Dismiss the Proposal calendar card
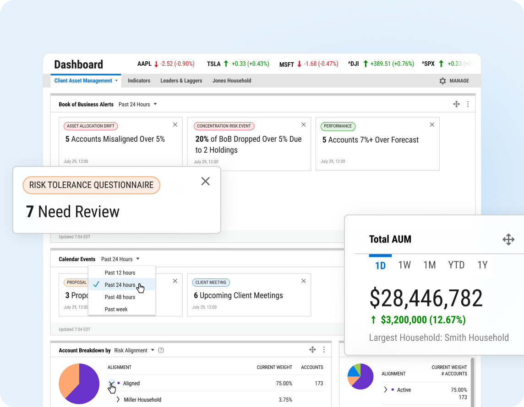524x407 pixels. pyautogui.click(x=175, y=281)
